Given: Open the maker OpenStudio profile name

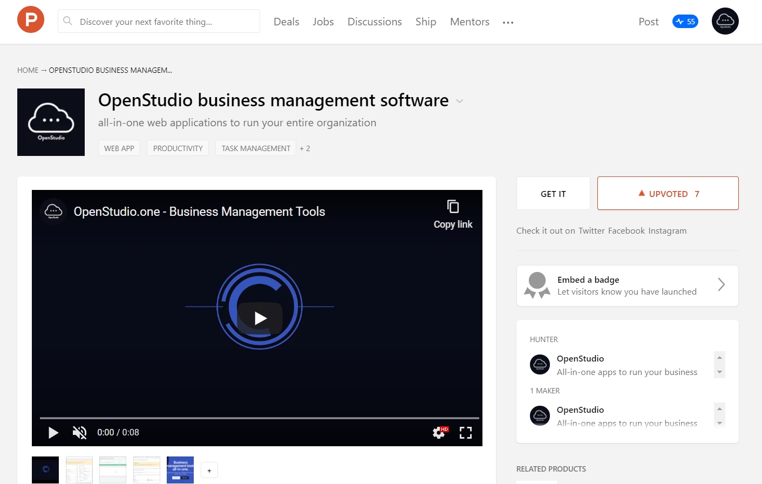Looking at the screenshot, I should click(x=580, y=410).
